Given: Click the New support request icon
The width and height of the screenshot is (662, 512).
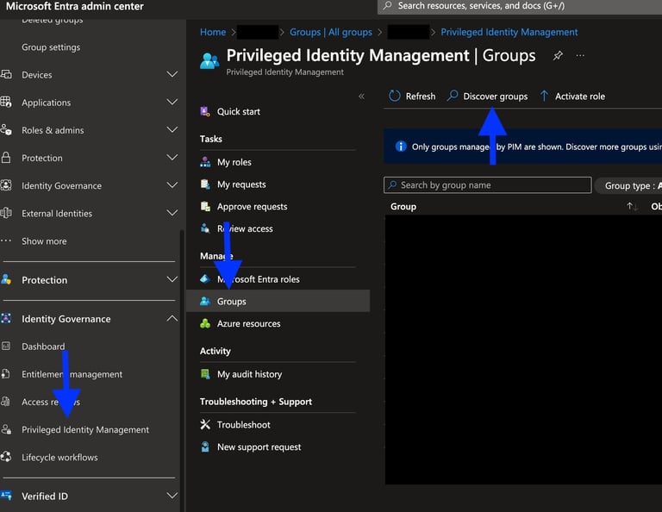Looking at the screenshot, I should (x=205, y=447).
